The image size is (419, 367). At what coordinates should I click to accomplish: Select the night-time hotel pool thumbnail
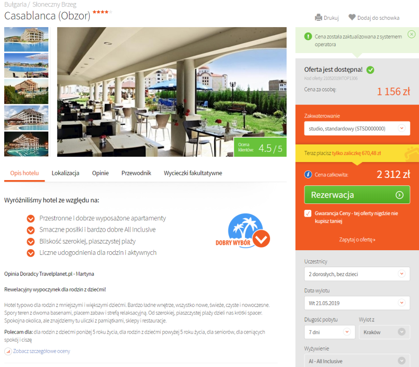coord(26,144)
